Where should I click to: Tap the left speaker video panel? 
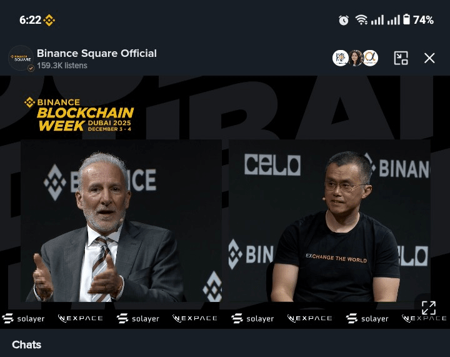(121, 221)
